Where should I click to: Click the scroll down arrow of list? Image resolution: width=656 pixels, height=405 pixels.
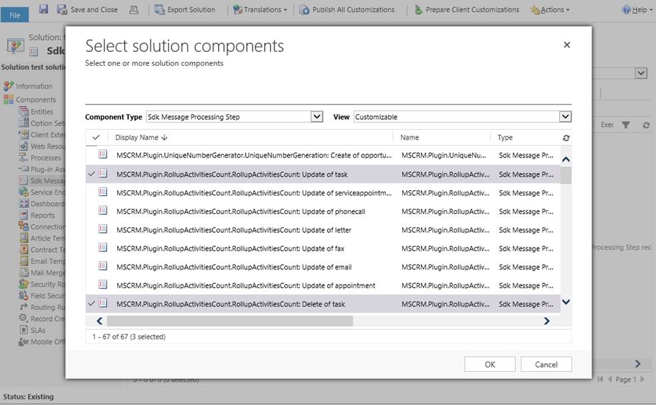566,302
